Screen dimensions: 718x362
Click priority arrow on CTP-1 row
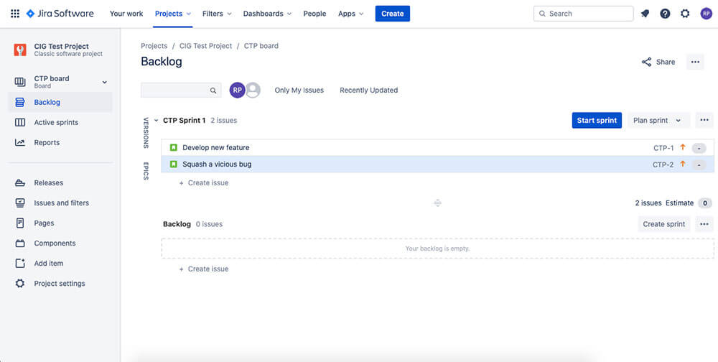[x=683, y=147]
